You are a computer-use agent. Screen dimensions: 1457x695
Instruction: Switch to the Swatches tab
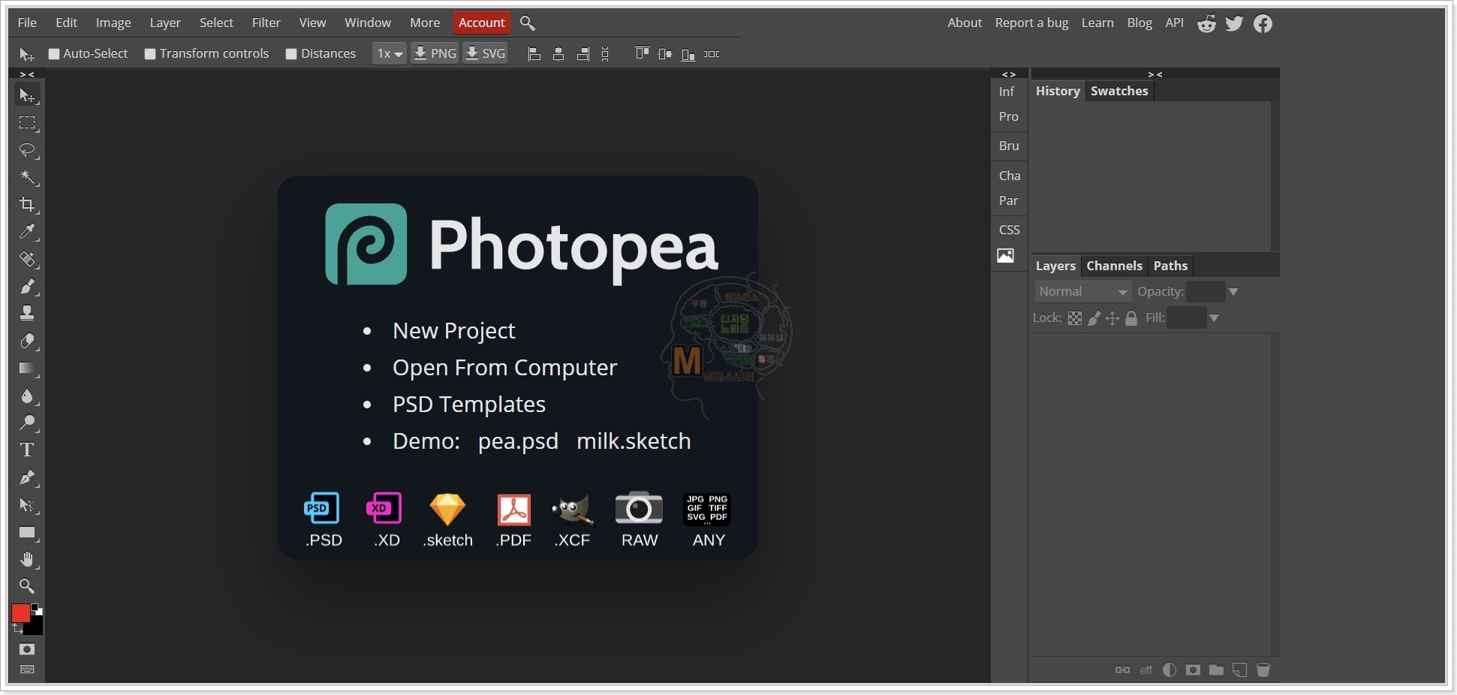(1119, 91)
